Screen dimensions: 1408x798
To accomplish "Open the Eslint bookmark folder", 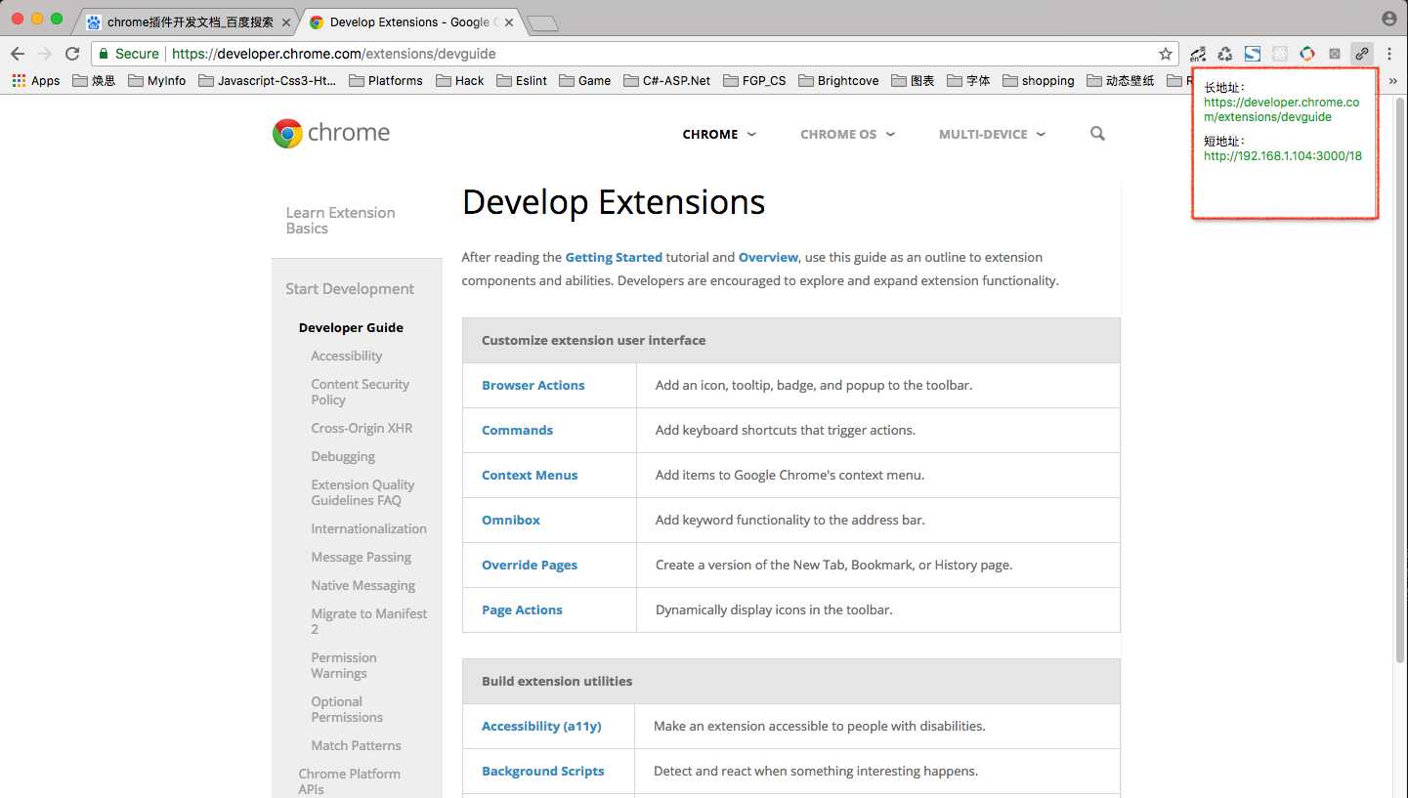I will point(522,81).
